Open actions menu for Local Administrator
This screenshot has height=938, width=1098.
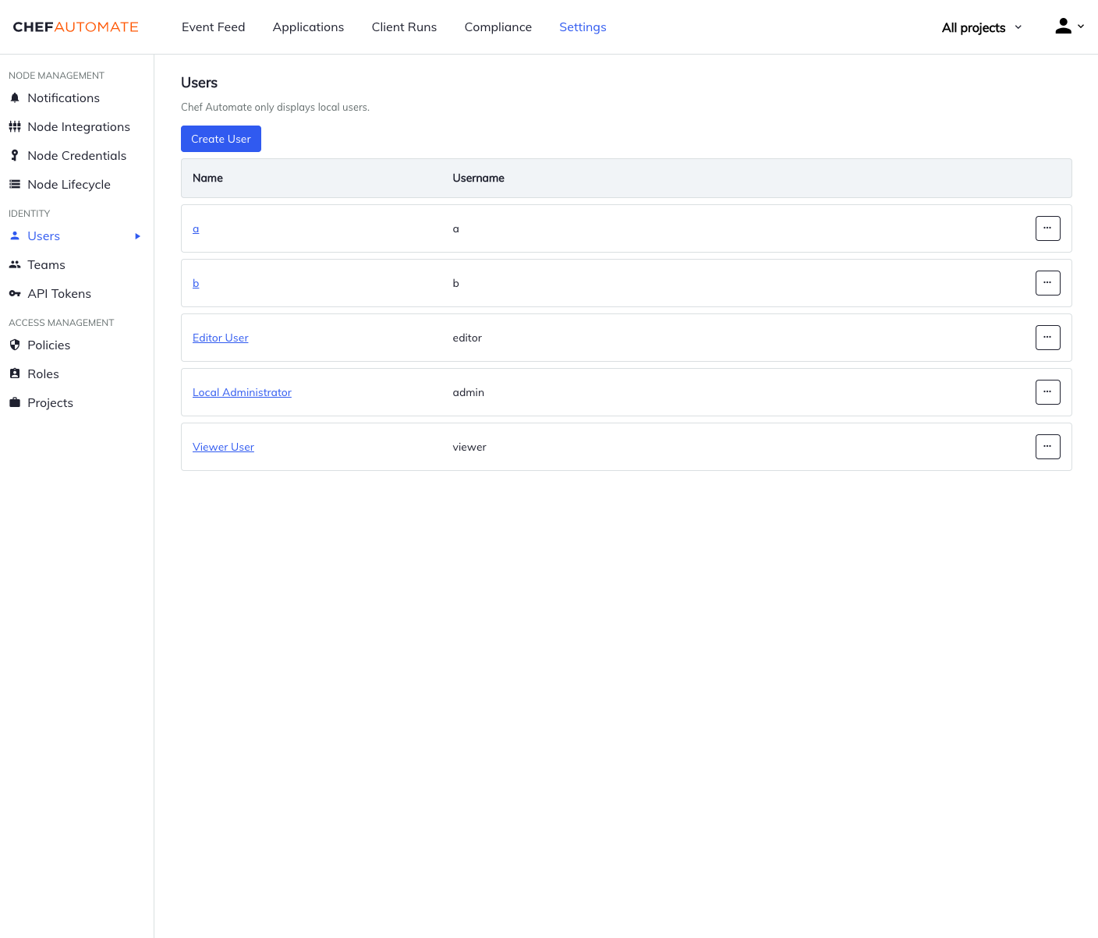(1047, 392)
